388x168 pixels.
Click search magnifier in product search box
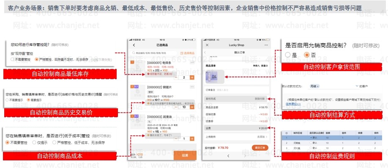tap(134, 53)
